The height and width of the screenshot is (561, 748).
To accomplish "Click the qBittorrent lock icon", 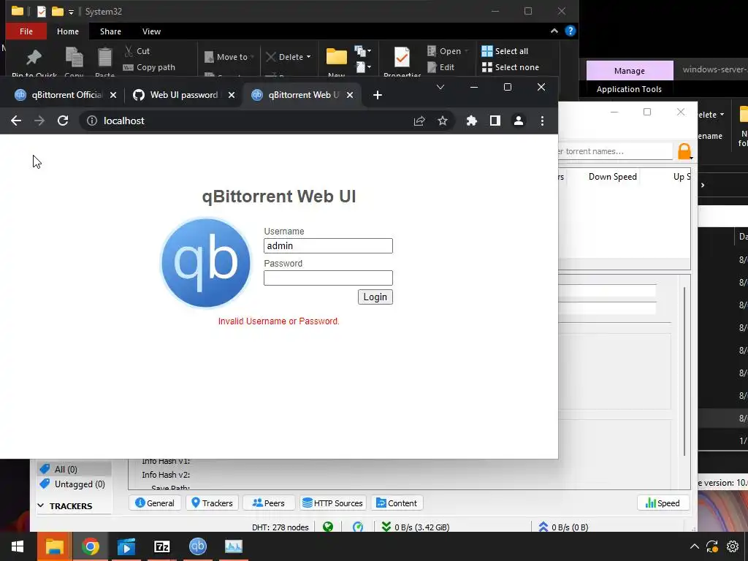I will 684,151.
